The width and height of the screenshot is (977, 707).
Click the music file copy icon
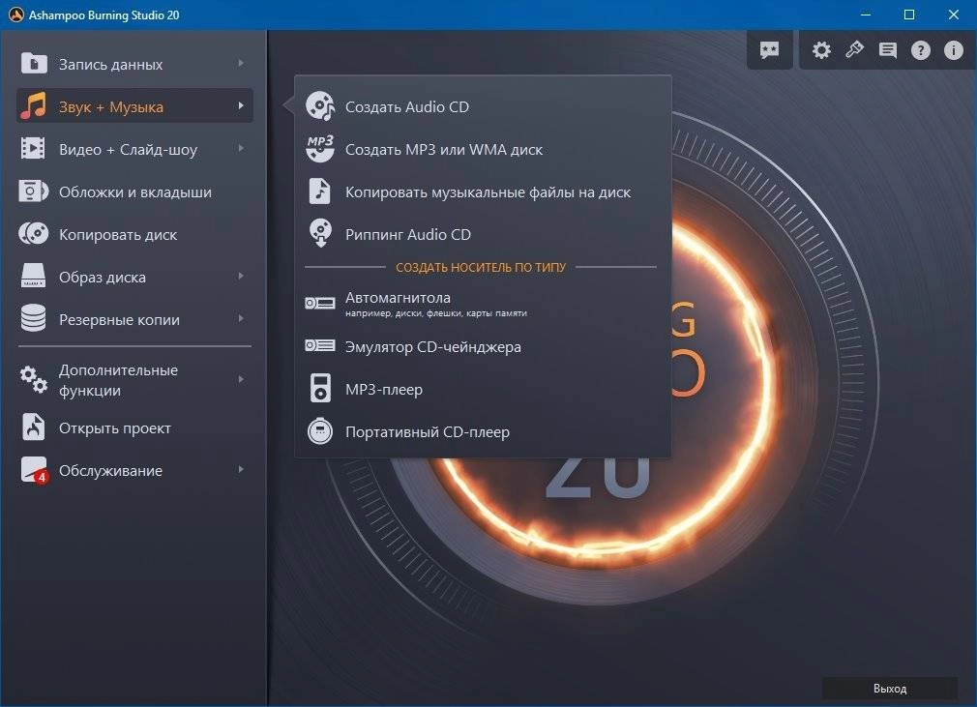tap(320, 191)
